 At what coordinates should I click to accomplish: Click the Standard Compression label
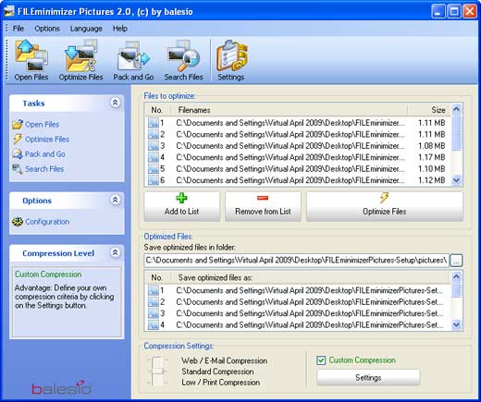pos(217,372)
